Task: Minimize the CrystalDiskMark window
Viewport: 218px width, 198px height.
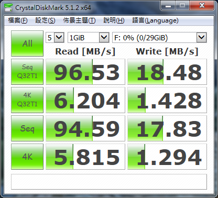Action: [168, 6]
